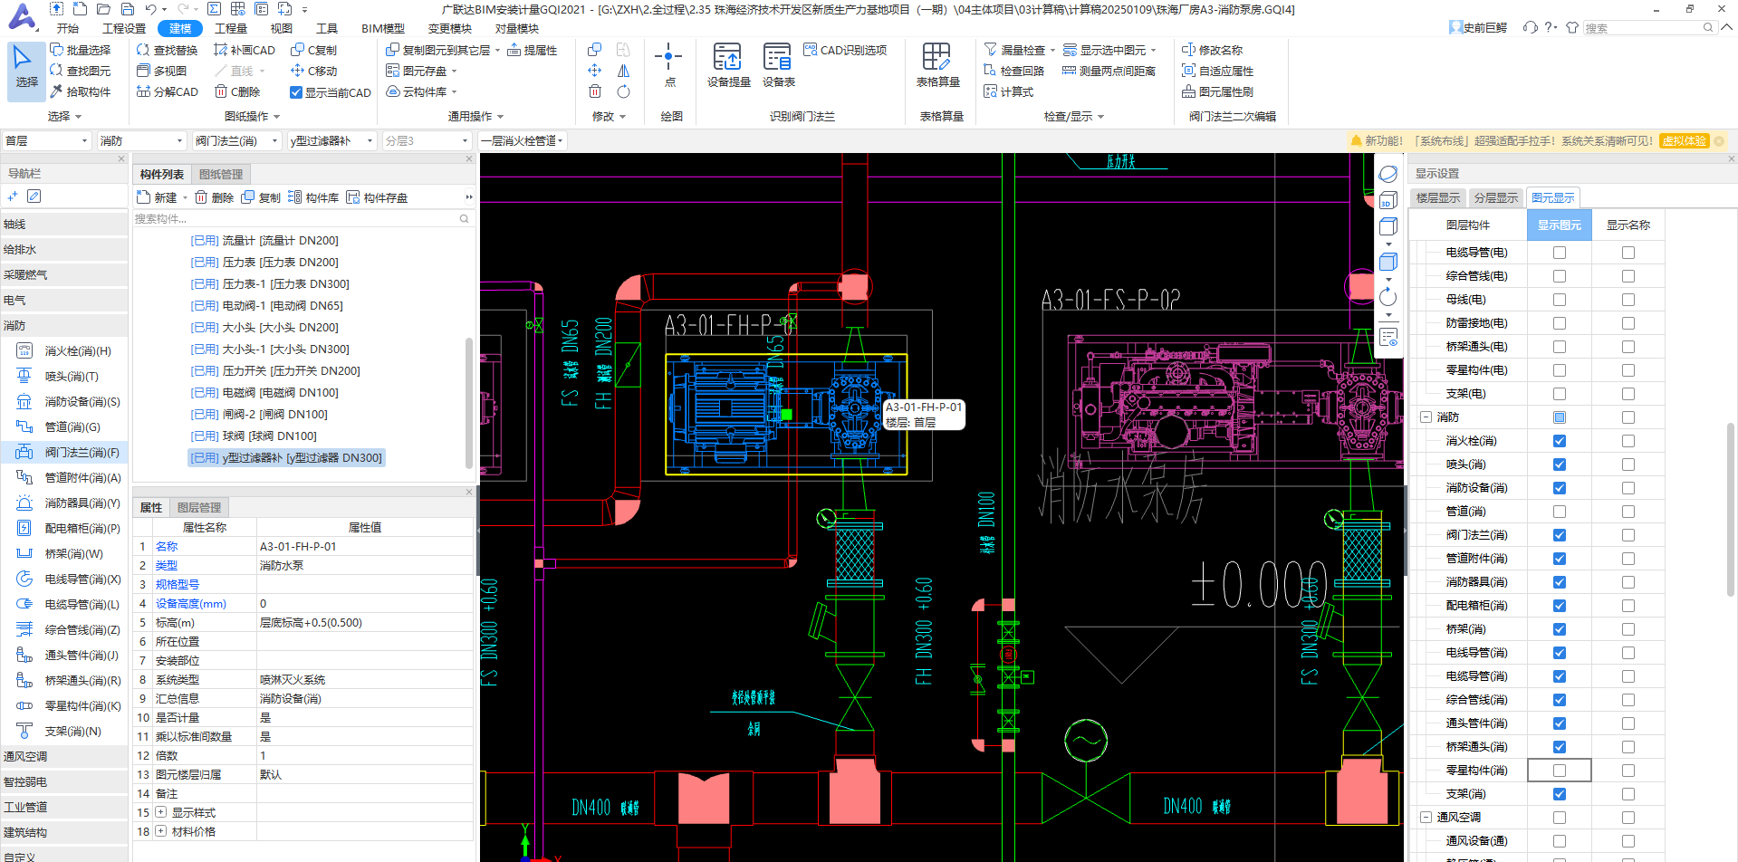Enable 显示图元 for 电缆导管(电)
Viewport: 1738px width, 862px height.
(1560, 253)
